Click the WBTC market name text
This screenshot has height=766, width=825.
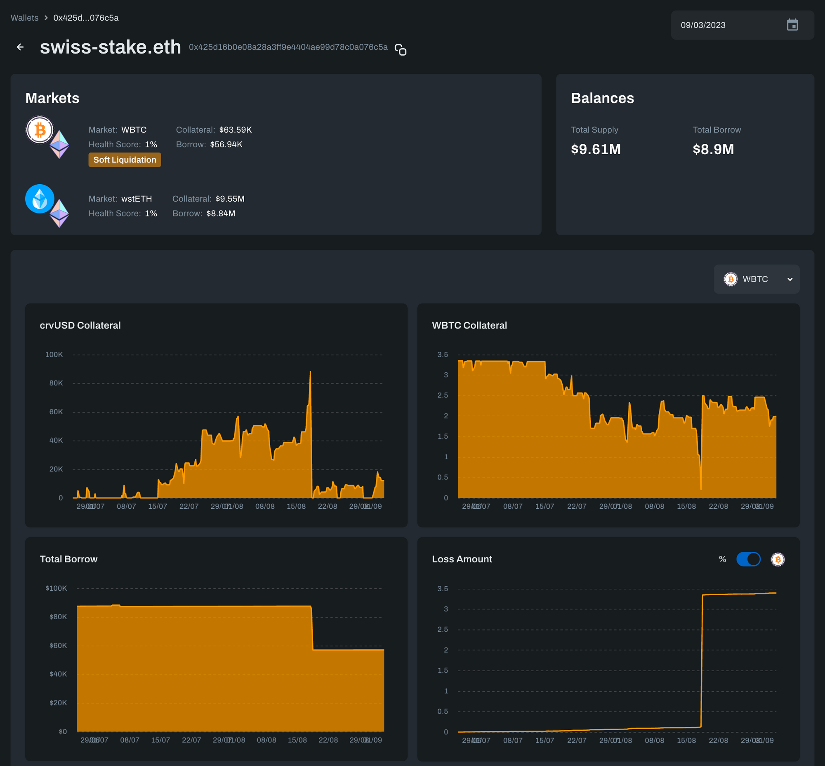(134, 130)
